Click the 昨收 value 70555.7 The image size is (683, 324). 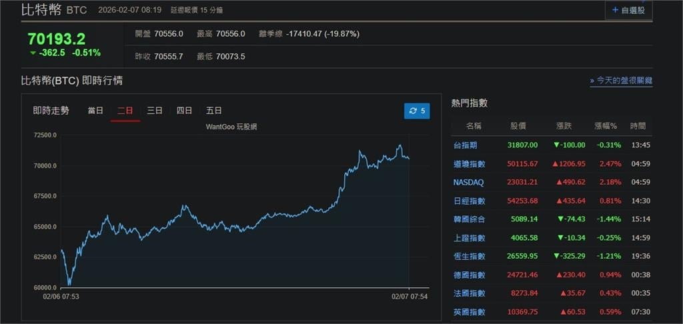[169, 57]
